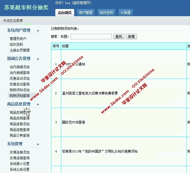Screen dimensions: 190x173
Task: Click the 序号 column header
Action: coord(56,46)
